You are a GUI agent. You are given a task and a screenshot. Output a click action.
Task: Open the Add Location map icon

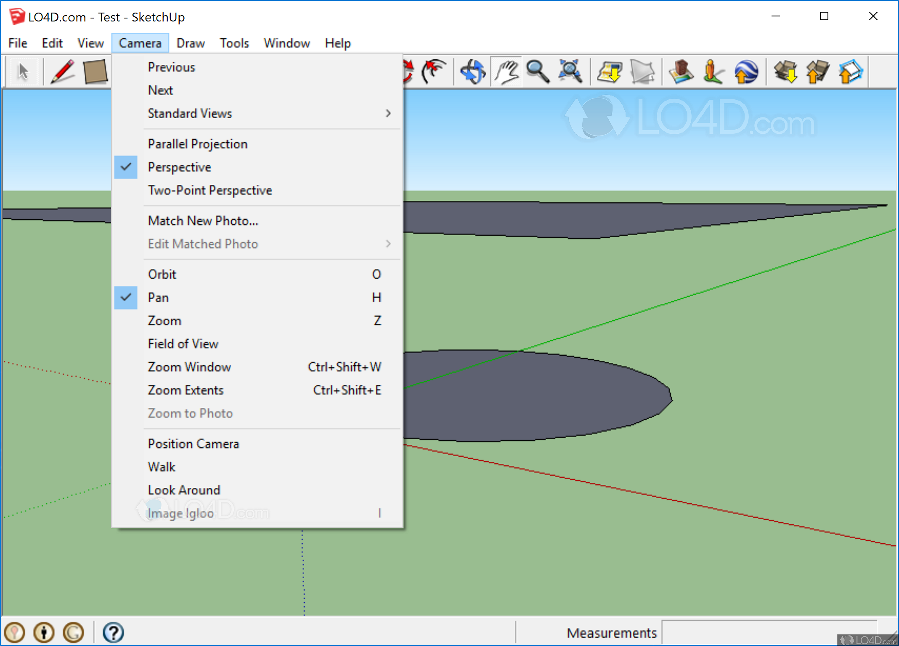610,72
